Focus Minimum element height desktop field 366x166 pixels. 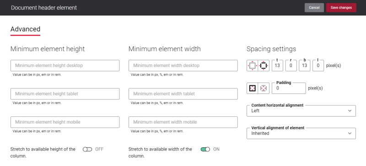point(65,66)
